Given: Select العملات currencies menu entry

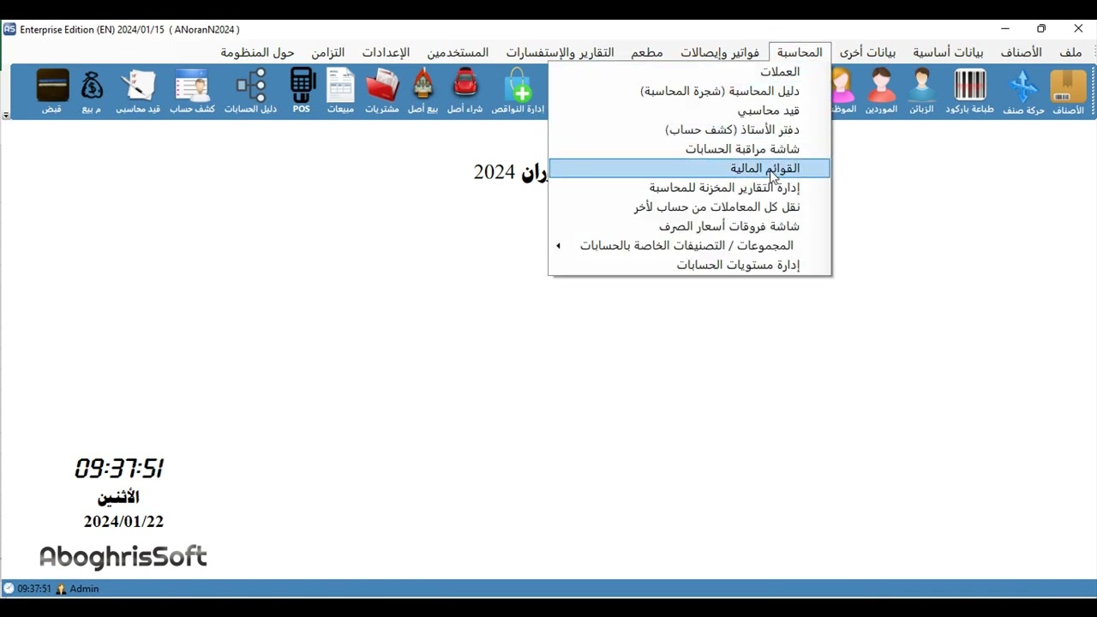Looking at the screenshot, I should [x=690, y=72].
